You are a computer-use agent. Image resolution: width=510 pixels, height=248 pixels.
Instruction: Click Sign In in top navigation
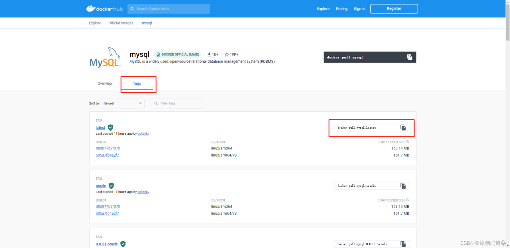coord(359,8)
